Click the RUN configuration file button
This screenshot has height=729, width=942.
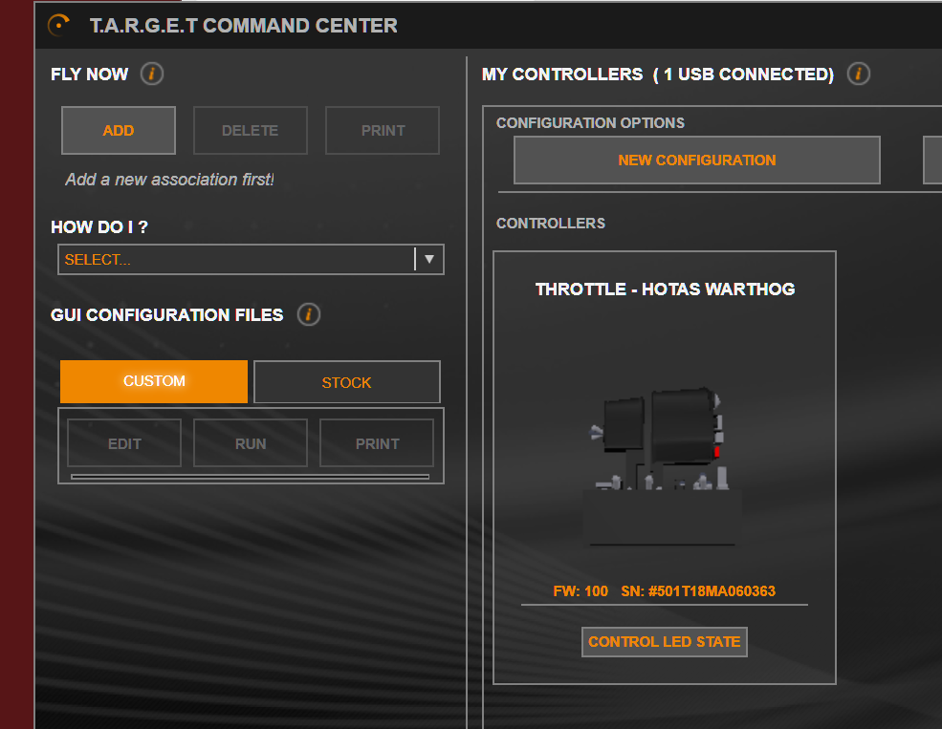(x=251, y=443)
